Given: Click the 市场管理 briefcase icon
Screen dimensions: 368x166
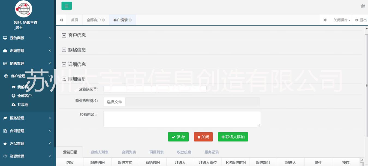Looking at the screenshot, I should coord(5,51).
